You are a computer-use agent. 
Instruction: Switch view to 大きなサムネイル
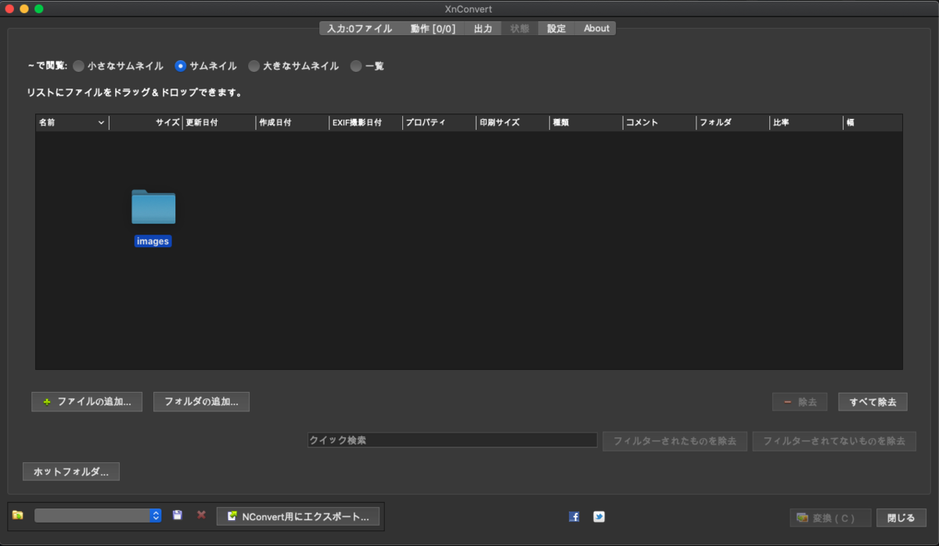254,66
